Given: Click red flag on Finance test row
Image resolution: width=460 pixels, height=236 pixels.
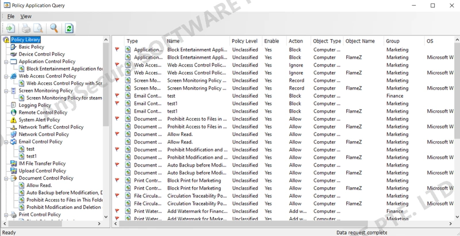Looking at the screenshot, I should coord(117,95).
